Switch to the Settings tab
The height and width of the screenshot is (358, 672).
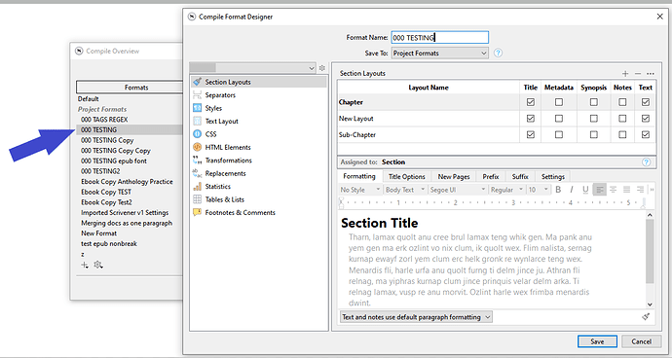pos(553,176)
